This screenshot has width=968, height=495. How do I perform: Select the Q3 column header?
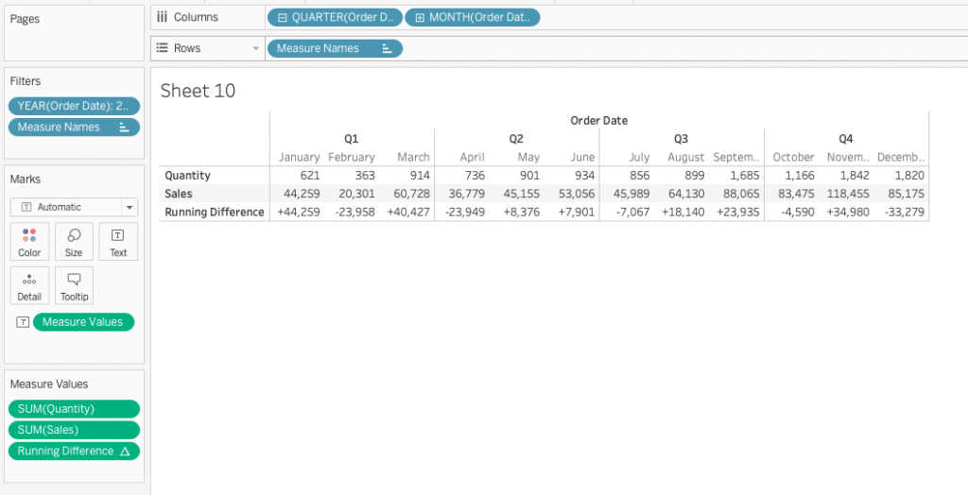[681, 139]
